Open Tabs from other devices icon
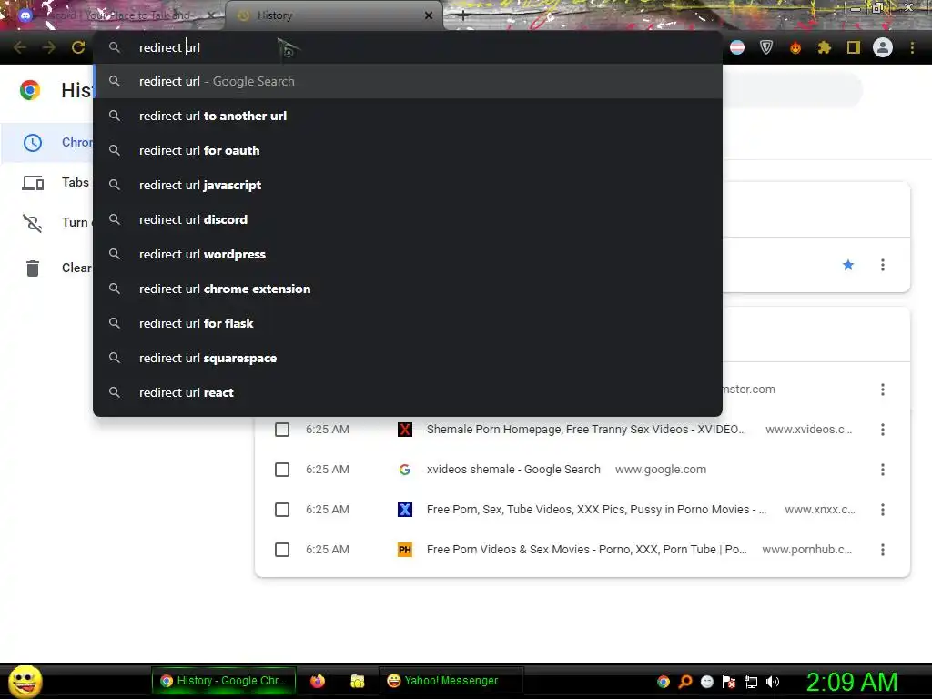The image size is (932, 699). point(33,182)
